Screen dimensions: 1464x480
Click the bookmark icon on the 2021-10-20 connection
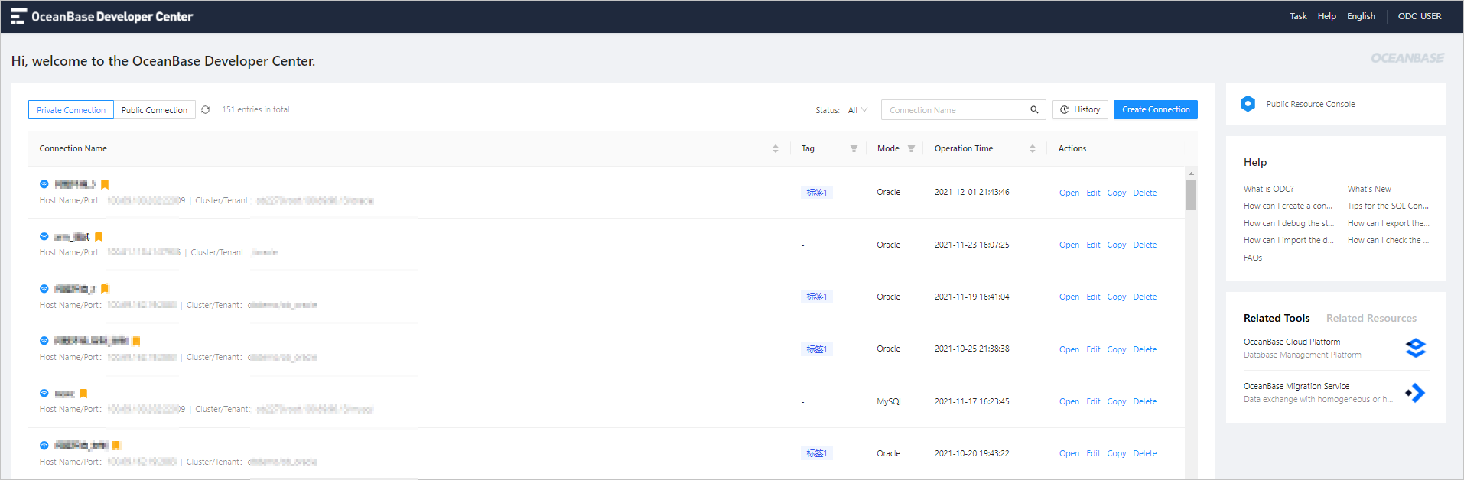point(116,446)
